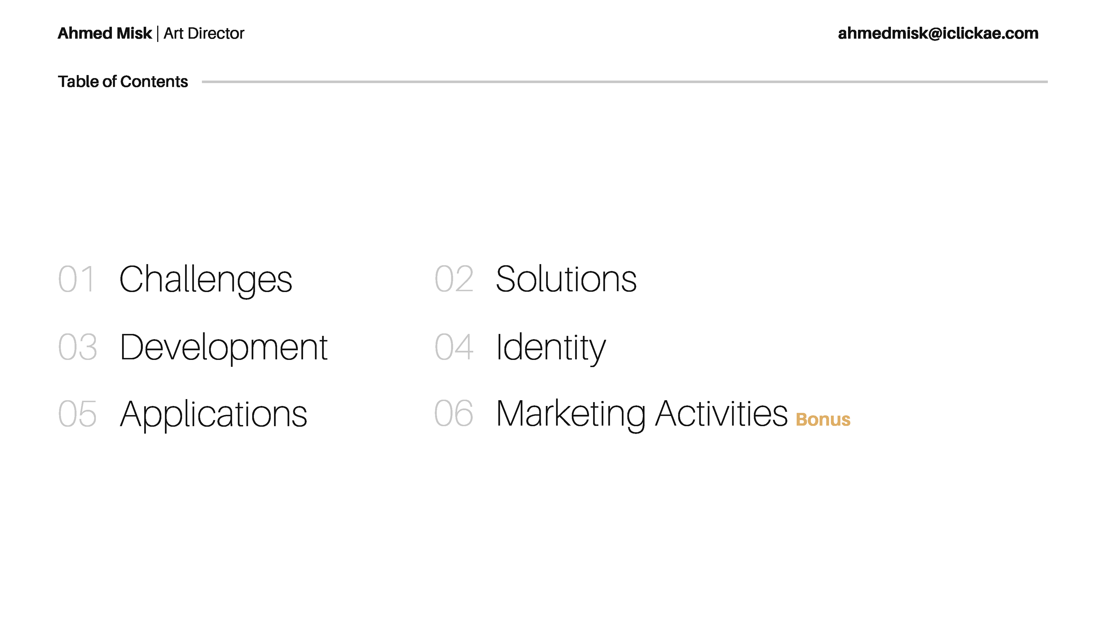The width and height of the screenshot is (1105, 621).
Task: Open the Challenges section entry
Action: click(x=205, y=280)
